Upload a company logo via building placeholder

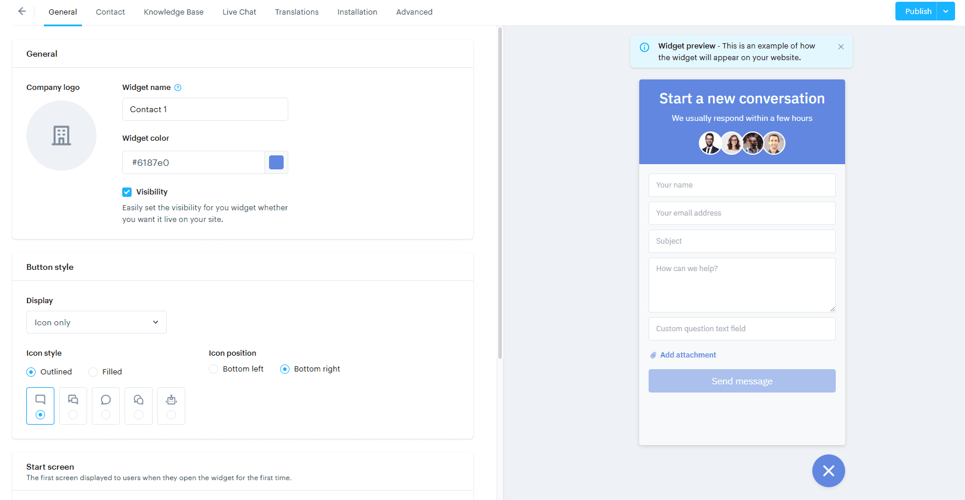pos(61,136)
